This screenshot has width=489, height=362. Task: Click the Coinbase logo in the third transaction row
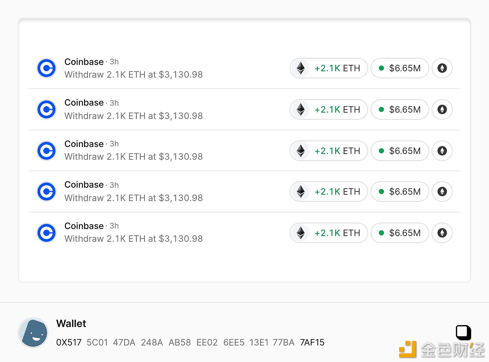coord(46,151)
